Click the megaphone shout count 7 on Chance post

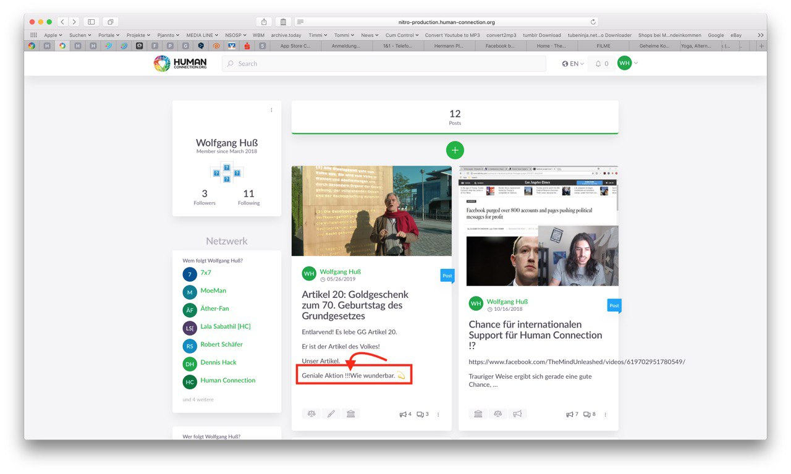[x=572, y=414]
